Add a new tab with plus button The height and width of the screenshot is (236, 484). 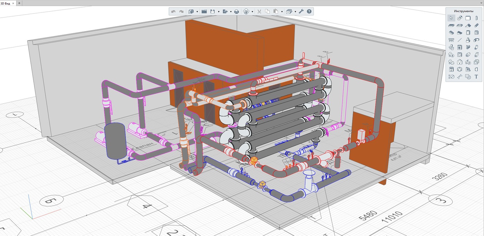(x=19, y=3)
